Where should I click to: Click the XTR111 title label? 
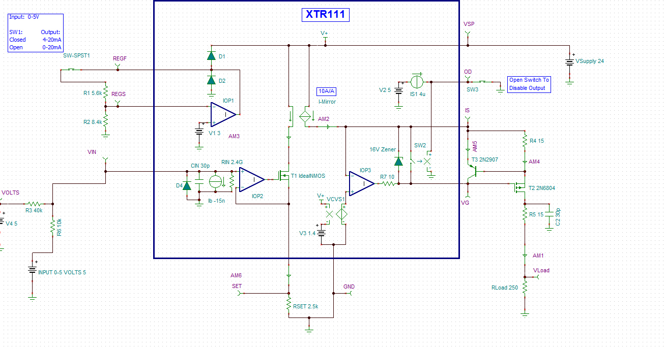[326, 14]
